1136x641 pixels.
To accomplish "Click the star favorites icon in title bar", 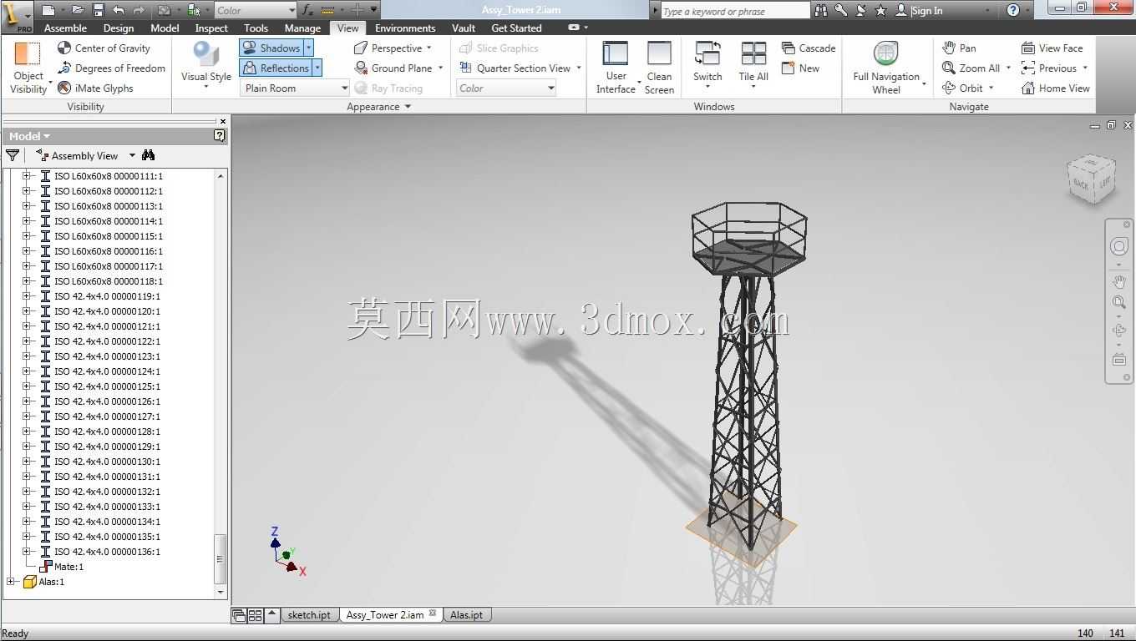I will 880,10.
